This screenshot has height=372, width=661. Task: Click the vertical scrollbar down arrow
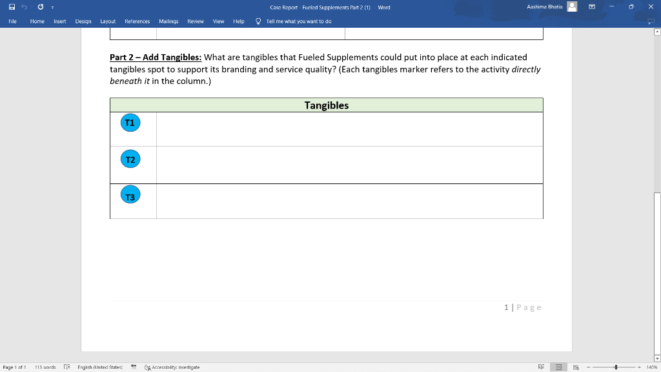657,358
